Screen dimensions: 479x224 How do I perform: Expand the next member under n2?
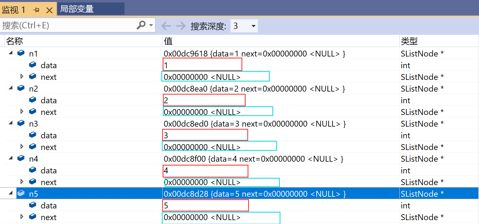[x=22, y=111]
